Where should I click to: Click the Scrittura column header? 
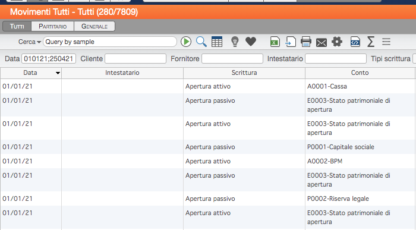tap(244, 73)
